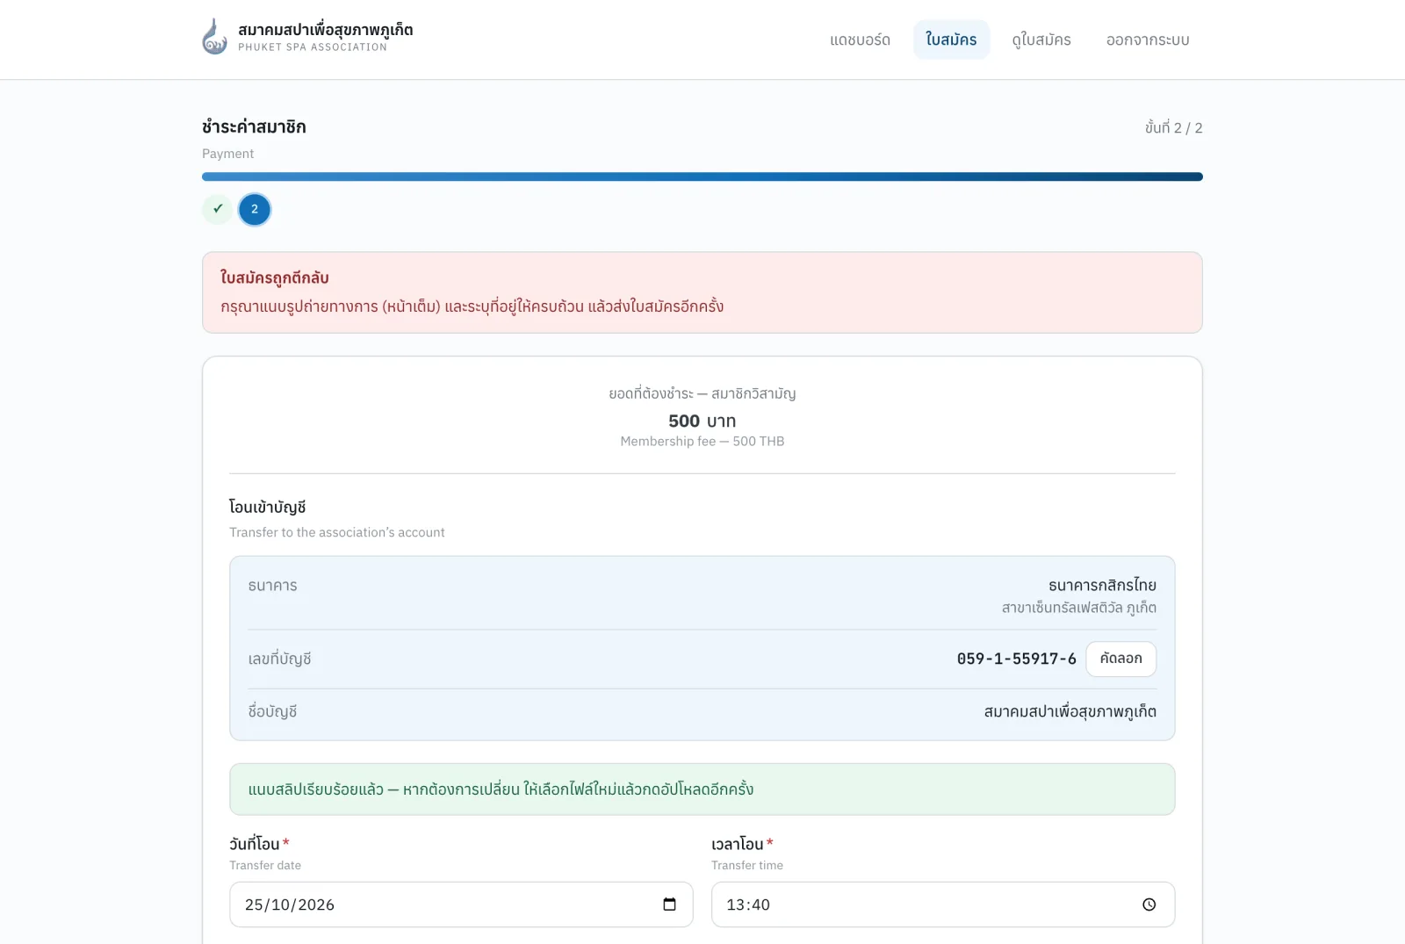Image resolution: width=1405 pixels, height=944 pixels.
Task: Click the วันที่โอน field label
Action: coord(255,844)
